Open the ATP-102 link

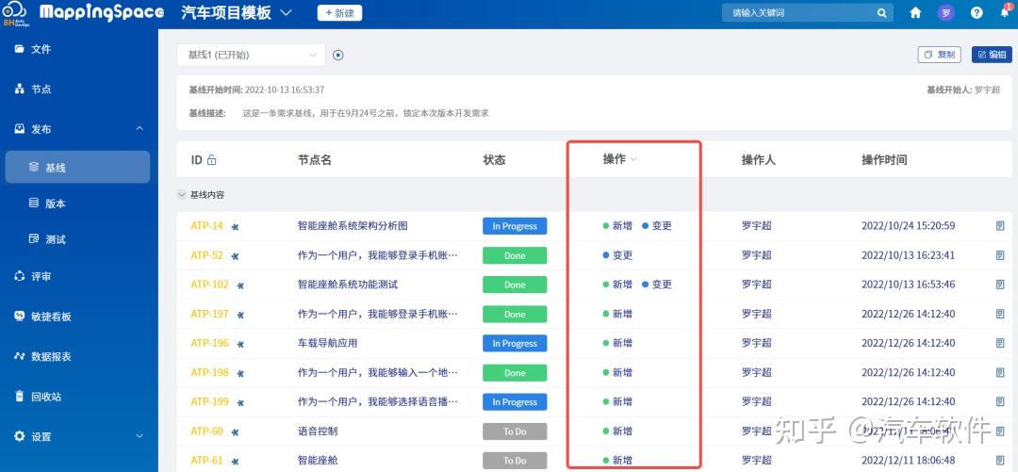click(209, 285)
